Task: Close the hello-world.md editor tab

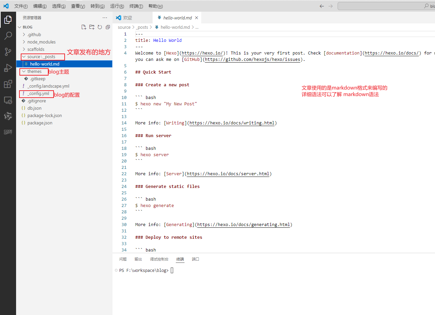Action: [x=197, y=18]
